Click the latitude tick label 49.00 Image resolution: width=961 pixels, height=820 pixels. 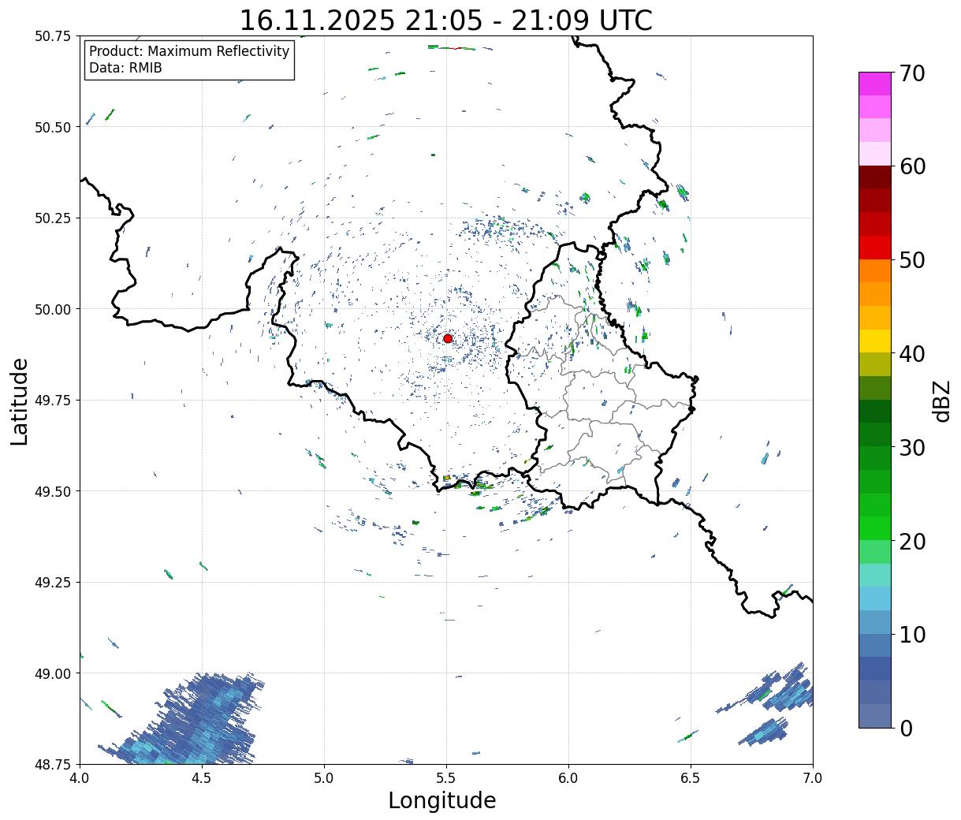click(53, 673)
